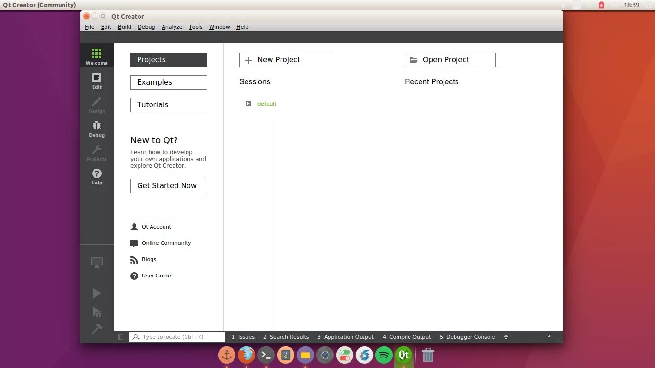
Task: Toggle the left sidebar visibility
Action: [x=120, y=337]
